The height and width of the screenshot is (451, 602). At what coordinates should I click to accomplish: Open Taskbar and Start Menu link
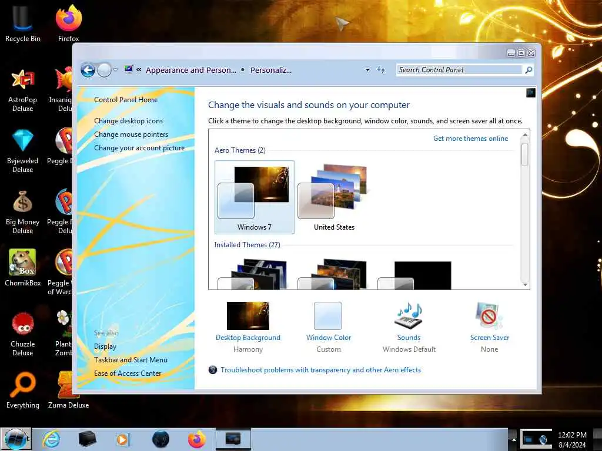[131, 360]
